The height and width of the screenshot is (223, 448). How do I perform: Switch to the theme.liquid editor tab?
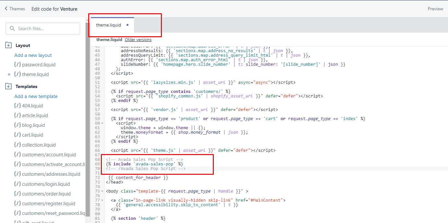[112, 25]
